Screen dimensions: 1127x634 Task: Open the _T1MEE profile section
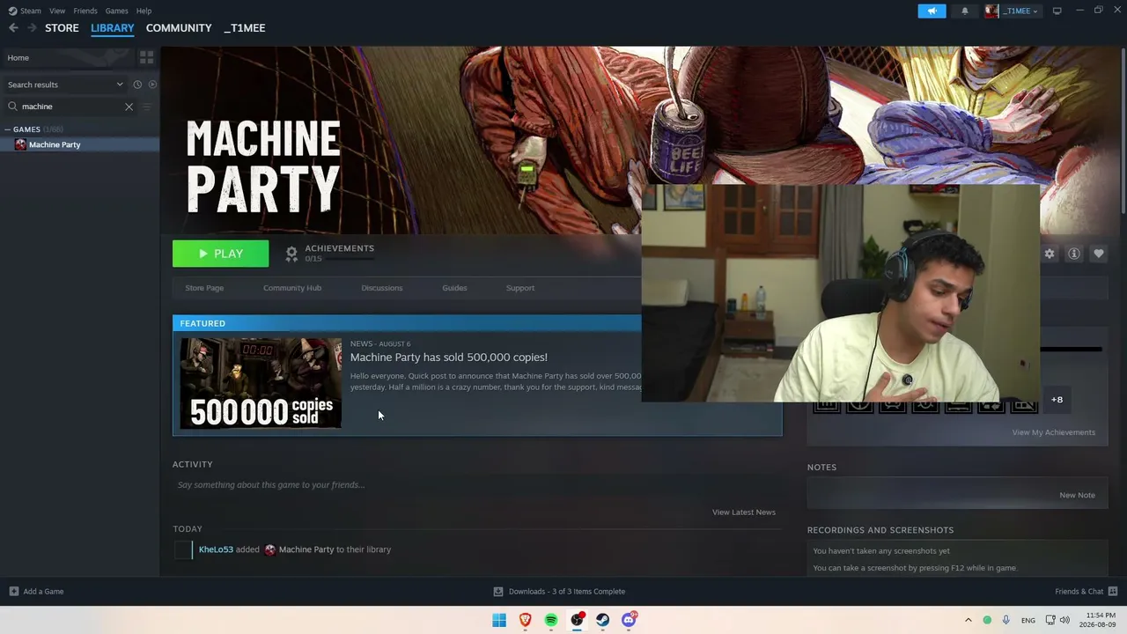244,28
